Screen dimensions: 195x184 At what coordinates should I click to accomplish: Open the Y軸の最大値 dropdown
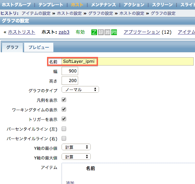(x=76, y=157)
